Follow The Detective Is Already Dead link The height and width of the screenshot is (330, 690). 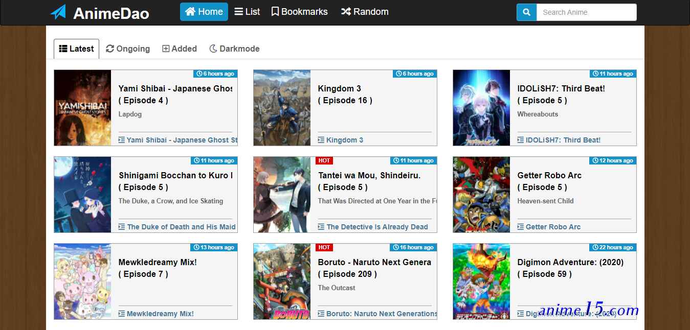click(x=373, y=227)
